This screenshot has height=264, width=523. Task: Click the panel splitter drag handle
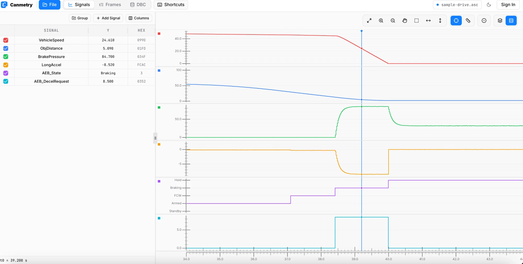coord(155,138)
